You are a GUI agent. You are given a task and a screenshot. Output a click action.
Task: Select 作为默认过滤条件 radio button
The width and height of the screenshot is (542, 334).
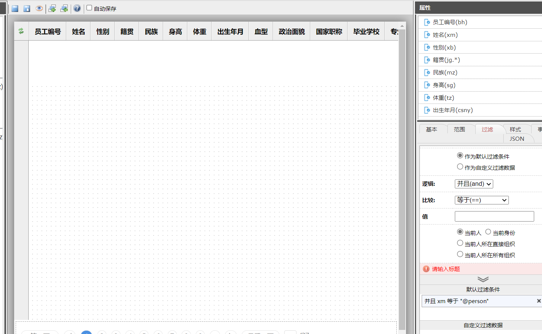click(x=460, y=156)
